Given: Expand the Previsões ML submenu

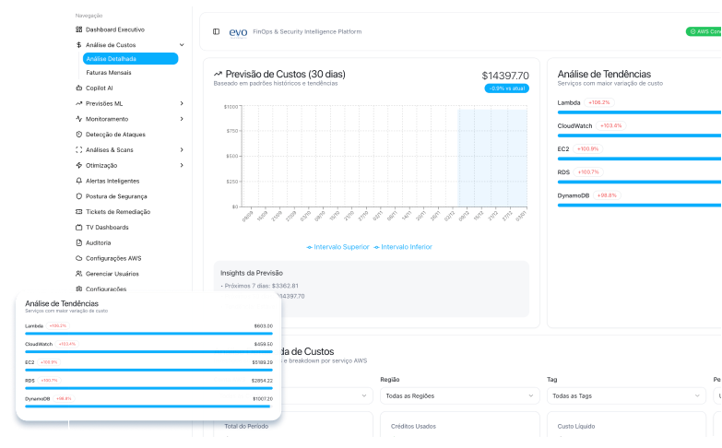Looking at the screenshot, I should click(x=181, y=103).
